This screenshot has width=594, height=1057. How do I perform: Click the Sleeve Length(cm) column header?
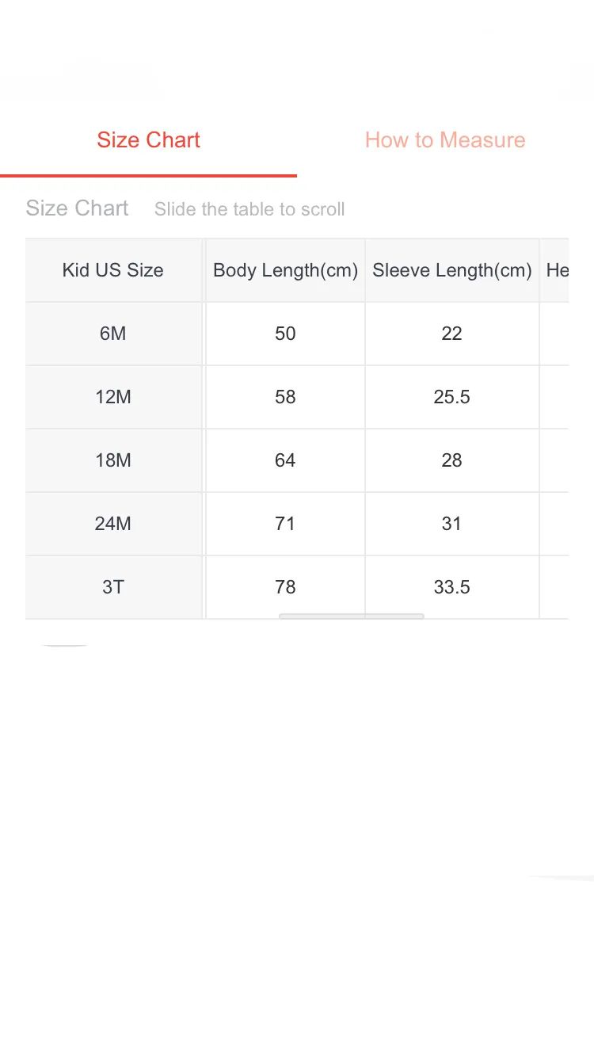pyautogui.click(x=452, y=270)
